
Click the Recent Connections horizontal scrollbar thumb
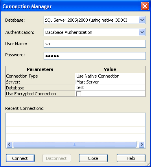[x=75, y=145]
